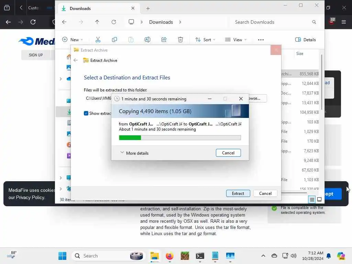Minimize the copy progress dialog
352x264 pixels.
point(210,99)
